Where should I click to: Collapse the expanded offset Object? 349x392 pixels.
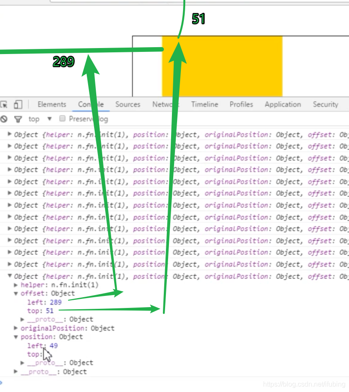(x=16, y=293)
